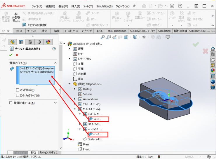Toggle the エンティティのマージ checkbox
The image size is (216, 159).
click(18, 95)
